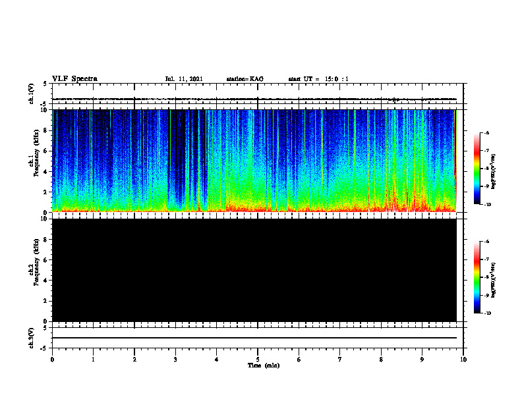Click the time axis tick label "9"
Viewport: 522px width, 403px height.
pyautogui.click(x=422, y=360)
